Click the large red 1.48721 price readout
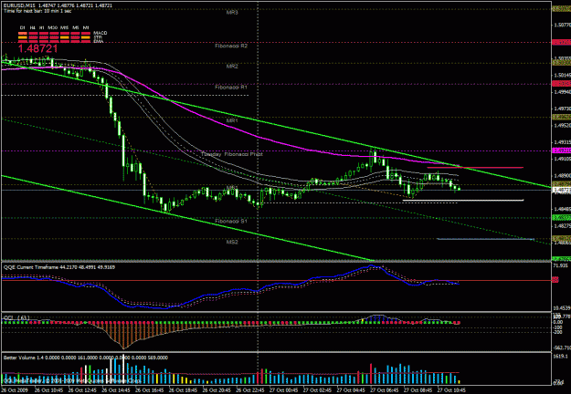This screenshot has width=571, height=394. point(37,48)
